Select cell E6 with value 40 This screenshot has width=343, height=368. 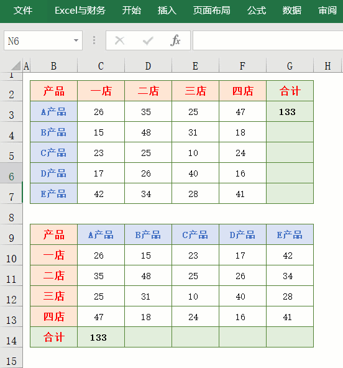[x=195, y=173]
